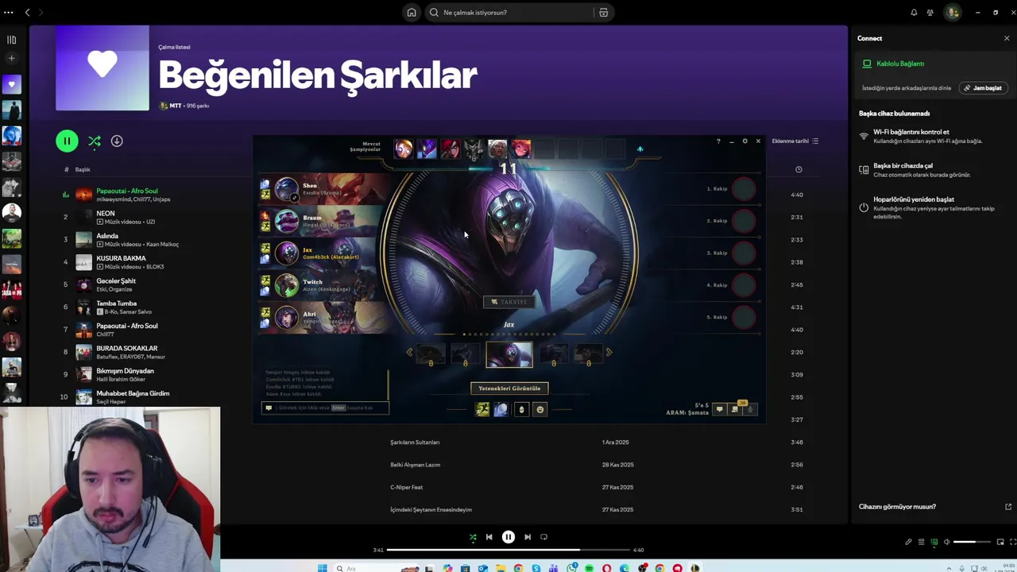Open the Cihazını görmüyor musun? link
This screenshot has height=572, width=1017.
pos(897,507)
